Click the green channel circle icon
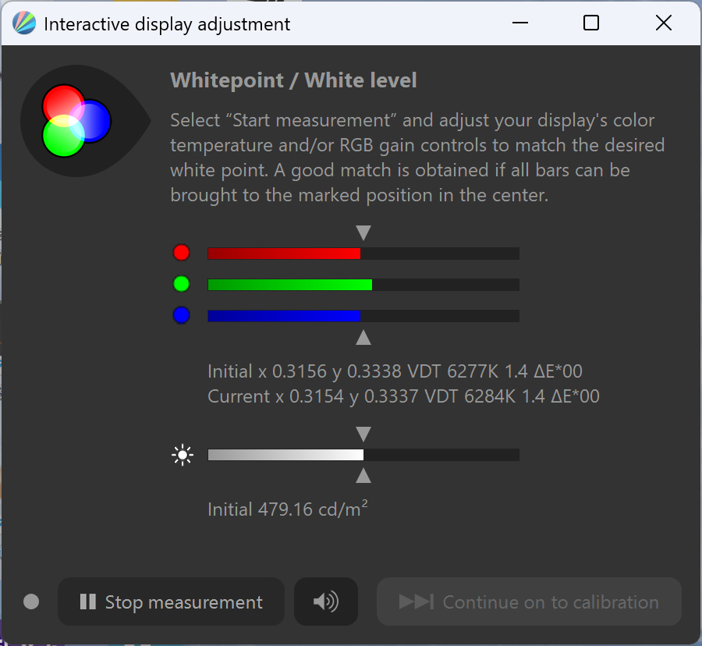 [181, 284]
